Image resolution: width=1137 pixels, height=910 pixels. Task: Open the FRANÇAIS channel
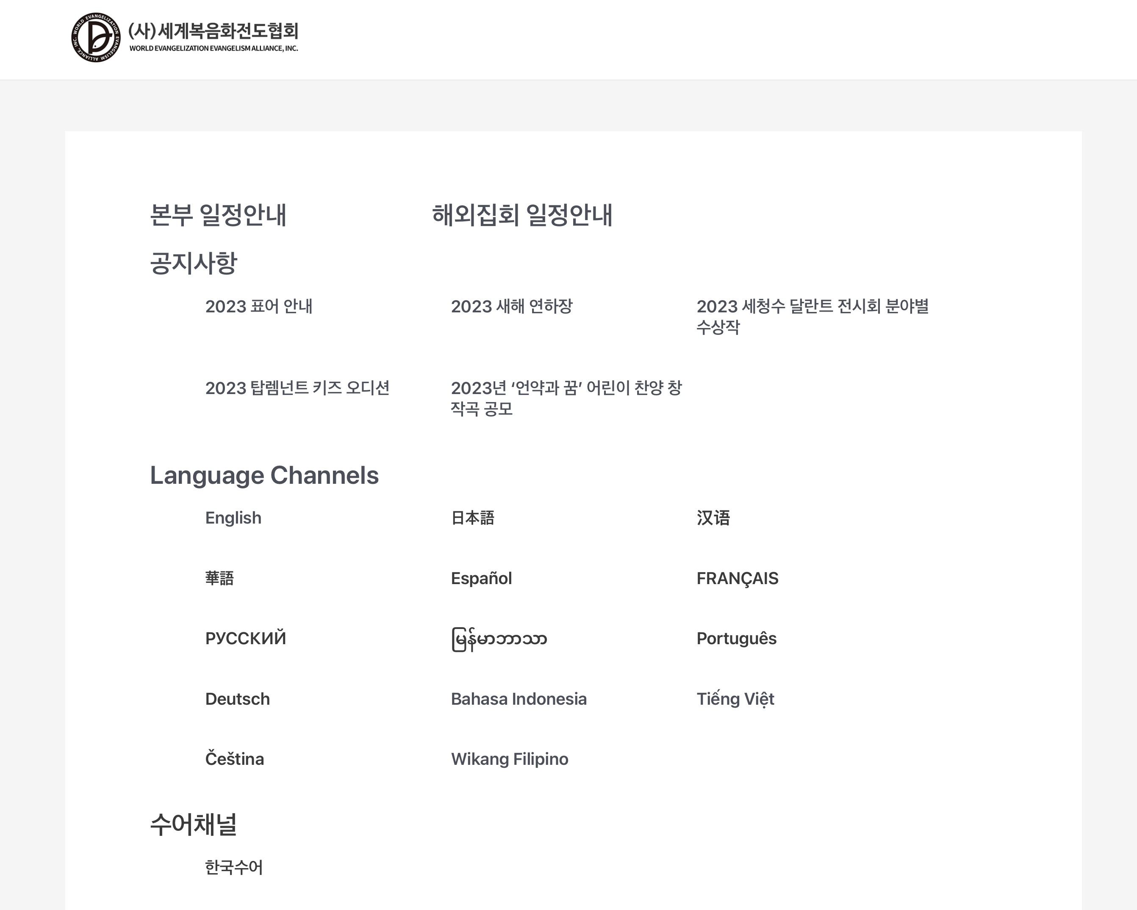point(737,578)
